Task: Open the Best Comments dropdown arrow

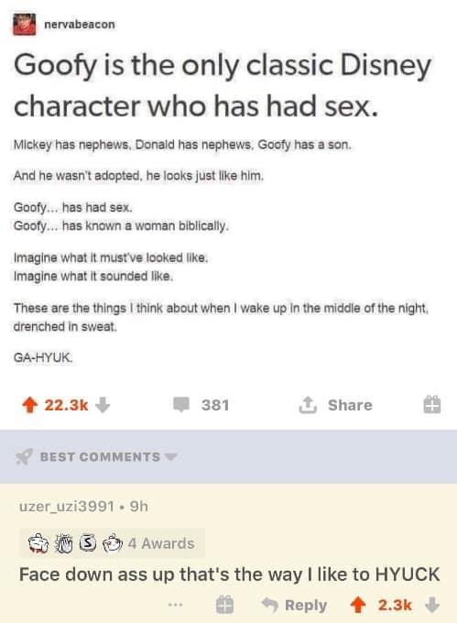Action: 170,457
